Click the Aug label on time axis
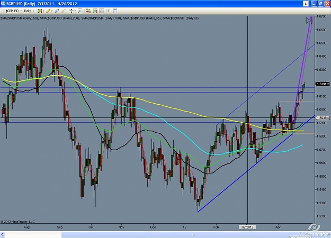This screenshot has height=238, width=331. point(26,227)
